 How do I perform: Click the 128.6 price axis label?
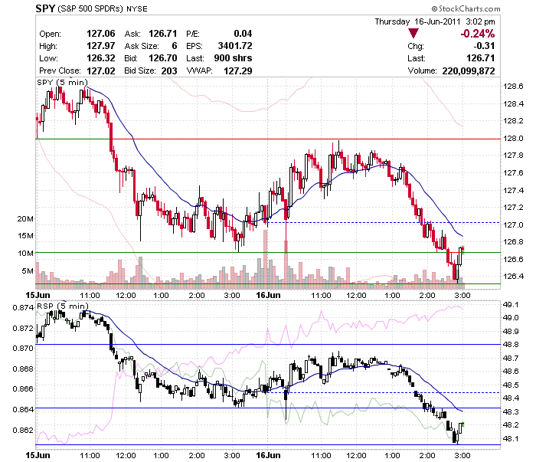[x=513, y=86]
